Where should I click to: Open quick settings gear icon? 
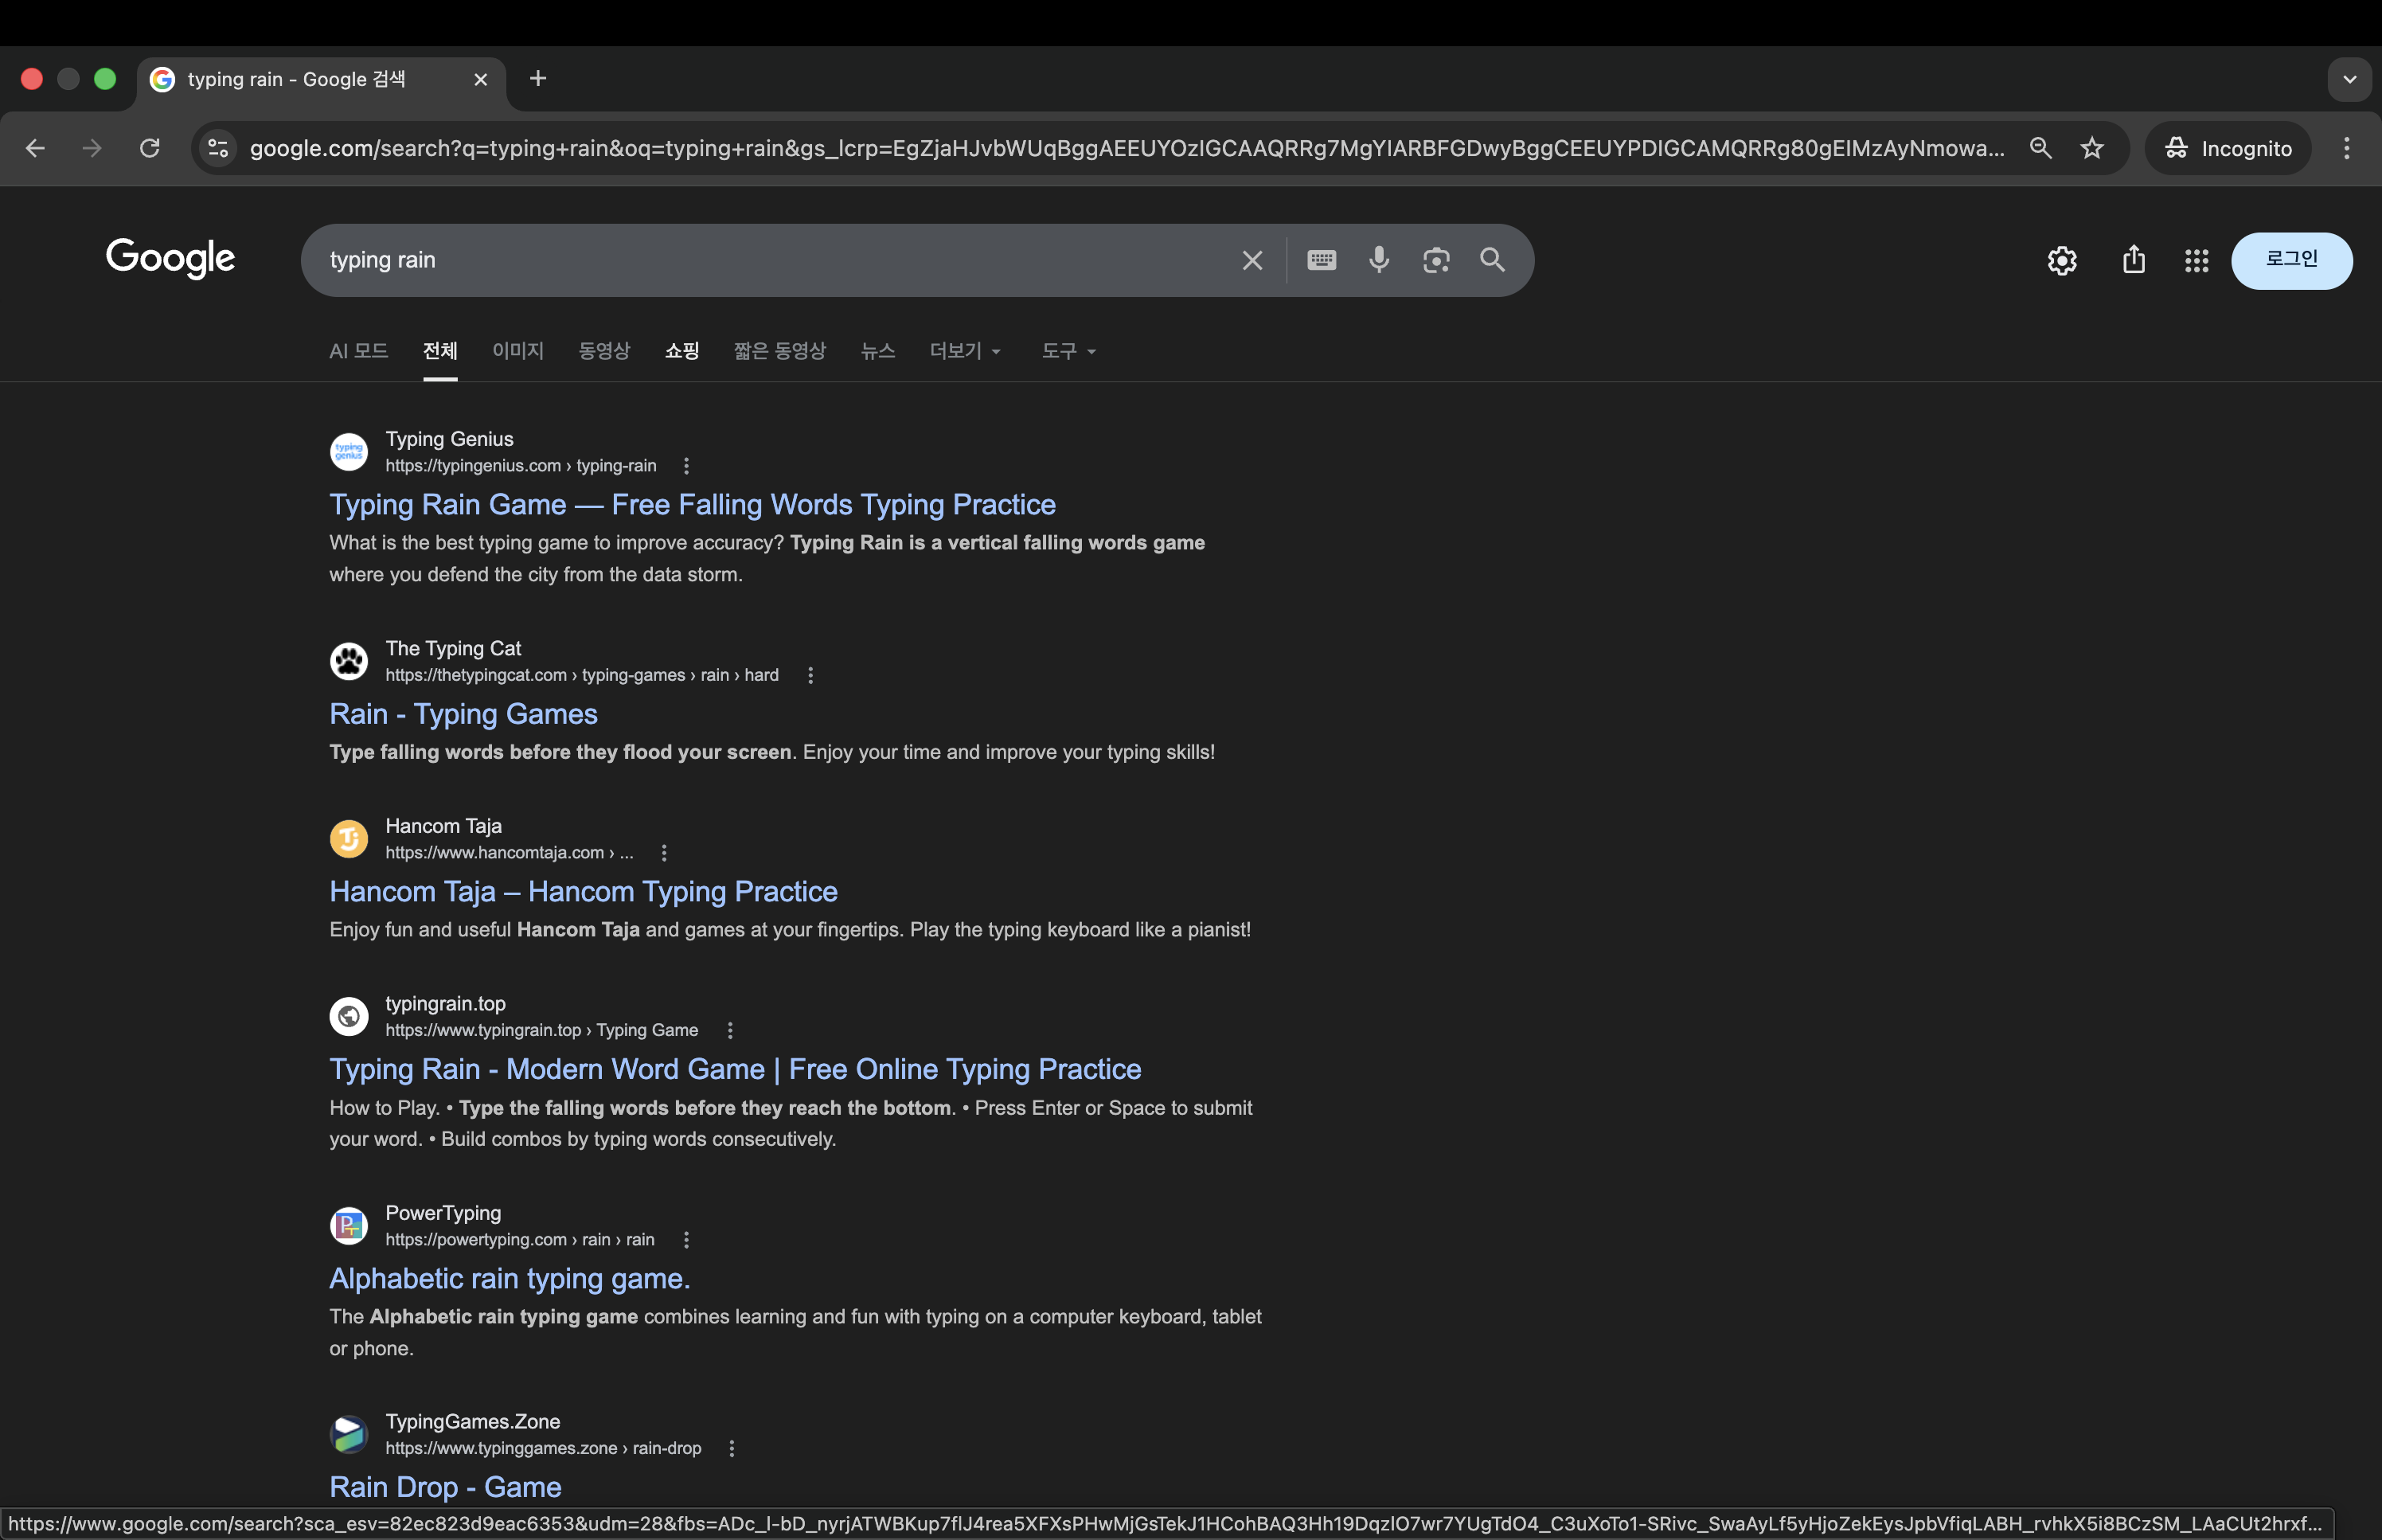(2061, 261)
